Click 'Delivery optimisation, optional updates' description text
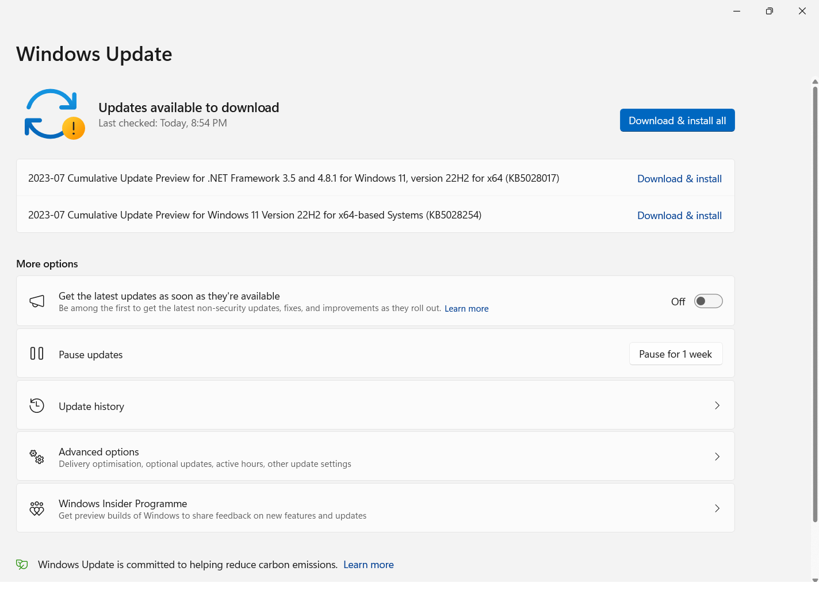Screen dimensions: 819x598 205,464
